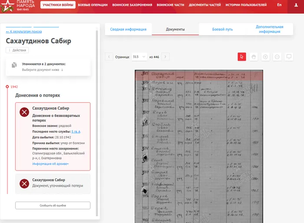Zoom out of the document scan
The width and height of the screenshot is (304, 223).
(x=277, y=57)
